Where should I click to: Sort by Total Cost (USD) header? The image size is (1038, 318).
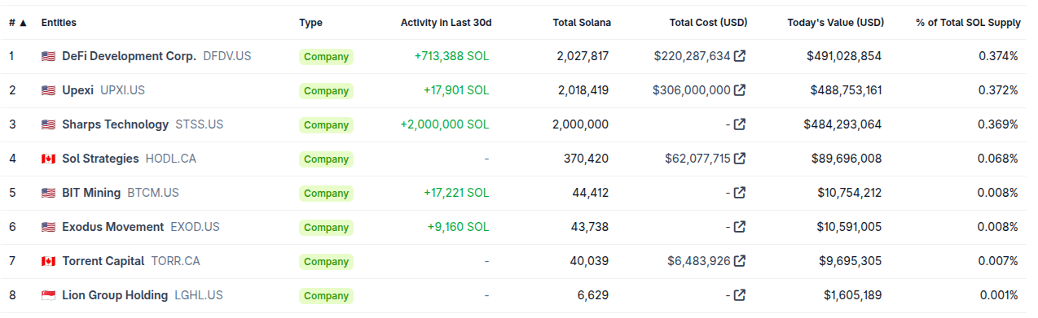(x=708, y=23)
